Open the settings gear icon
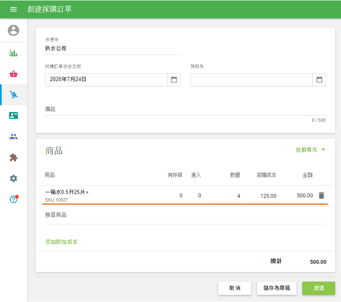The width and height of the screenshot is (341, 302). click(x=14, y=178)
